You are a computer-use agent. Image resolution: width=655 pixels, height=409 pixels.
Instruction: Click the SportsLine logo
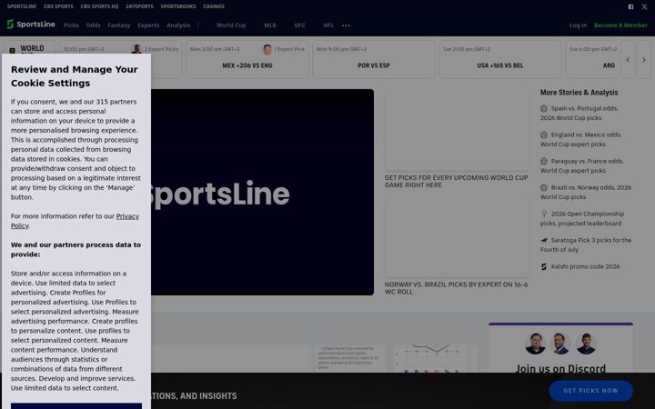(31, 25)
